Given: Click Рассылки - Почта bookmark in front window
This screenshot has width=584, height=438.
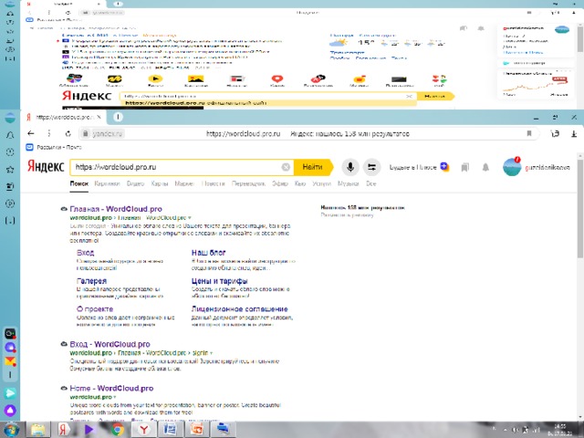Looking at the screenshot, I should click(x=54, y=148).
